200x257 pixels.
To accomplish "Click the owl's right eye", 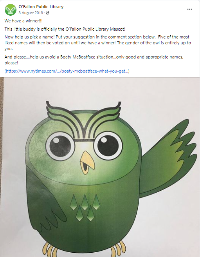I will [x=108, y=146].
